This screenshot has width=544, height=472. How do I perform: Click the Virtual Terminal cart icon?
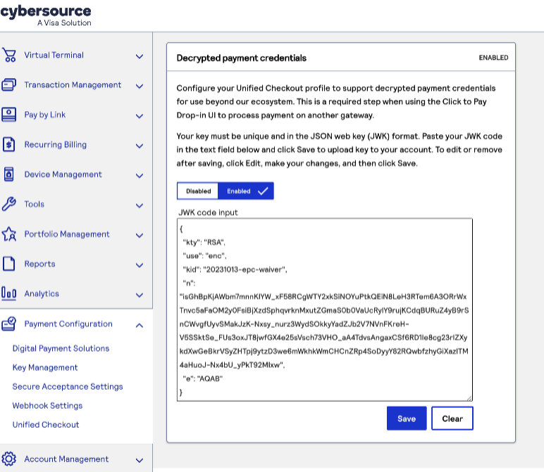[x=9, y=56]
